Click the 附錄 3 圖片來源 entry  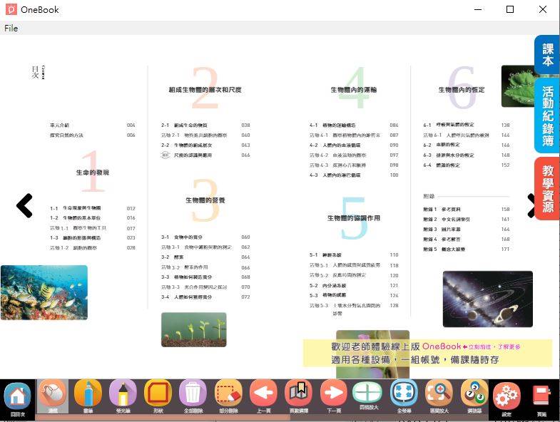pos(467,230)
